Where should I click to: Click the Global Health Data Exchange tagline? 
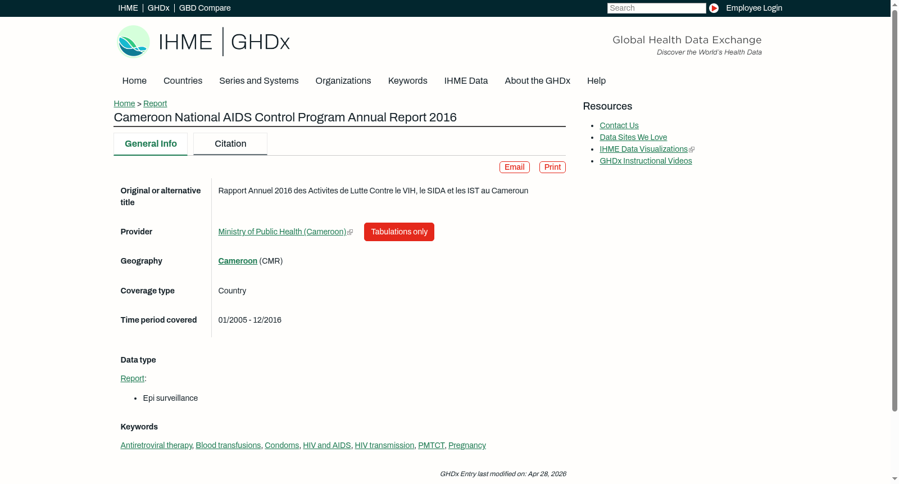pos(687,40)
